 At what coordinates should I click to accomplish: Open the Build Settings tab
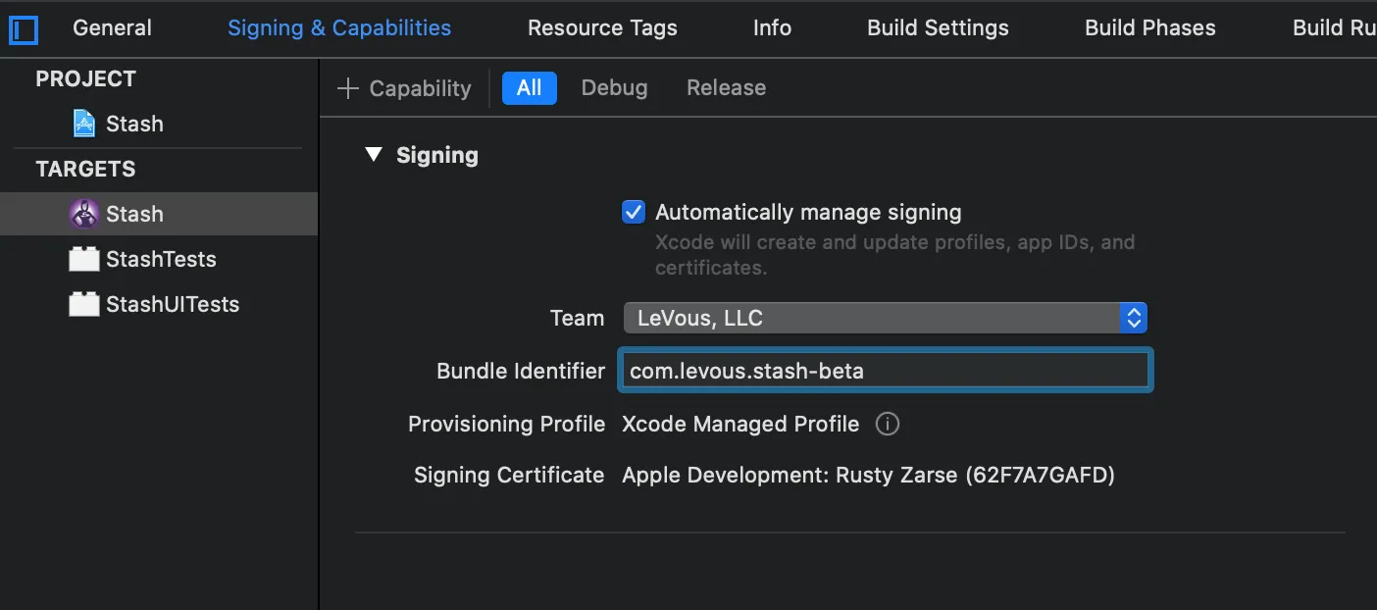(938, 27)
